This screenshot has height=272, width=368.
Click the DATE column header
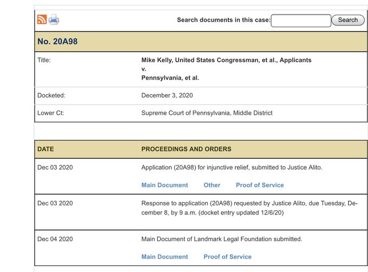click(x=45, y=149)
